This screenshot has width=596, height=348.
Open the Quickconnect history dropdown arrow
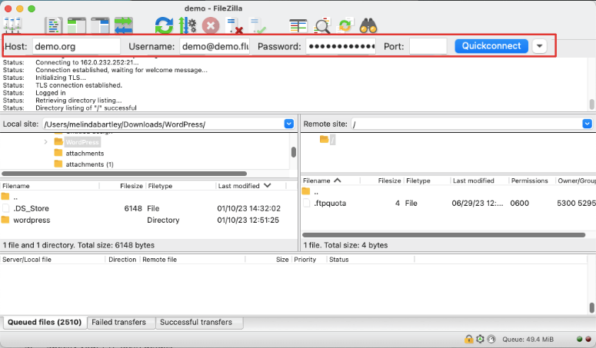click(540, 46)
